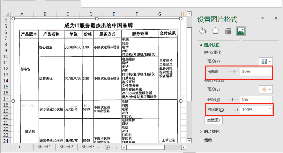Open the Effects pentagon icon tab

(215, 31)
